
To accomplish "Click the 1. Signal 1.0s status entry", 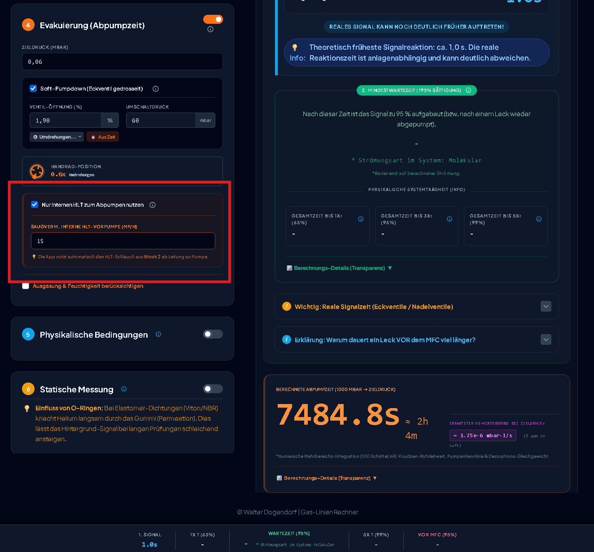I will click(149, 539).
